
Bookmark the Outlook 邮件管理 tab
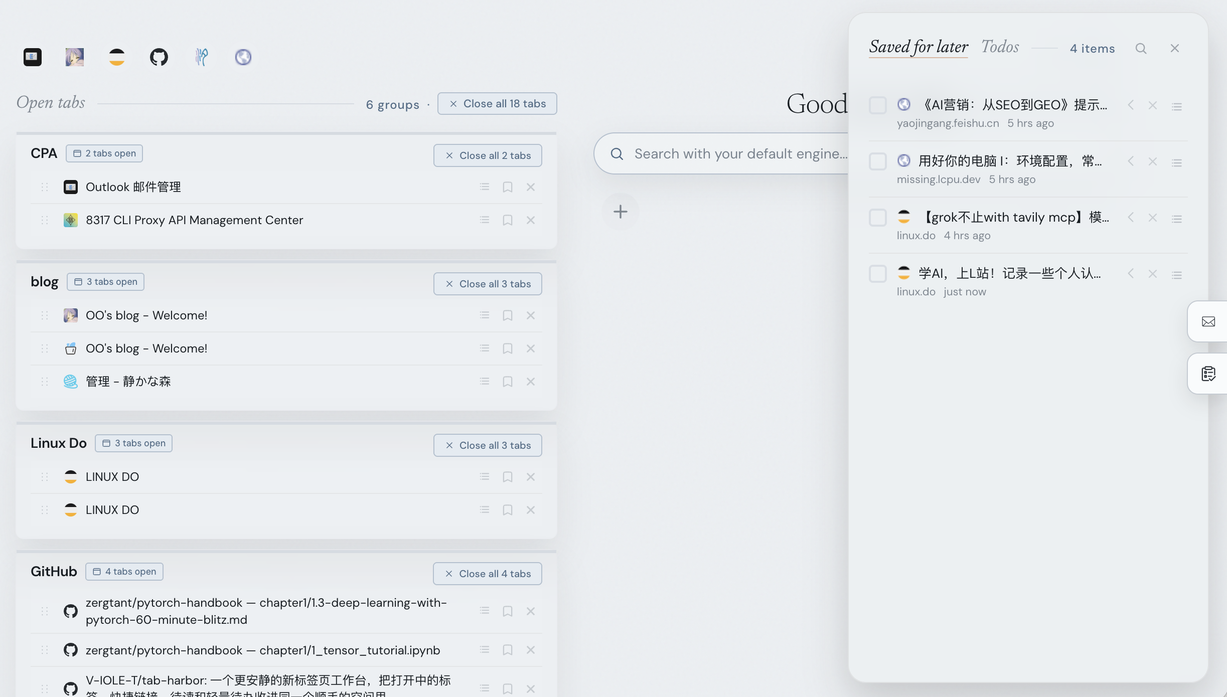pos(507,187)
